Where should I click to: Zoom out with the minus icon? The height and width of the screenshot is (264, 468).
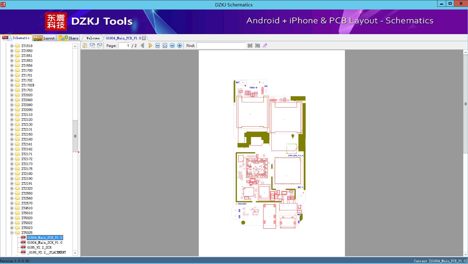(x=172, y=45)
